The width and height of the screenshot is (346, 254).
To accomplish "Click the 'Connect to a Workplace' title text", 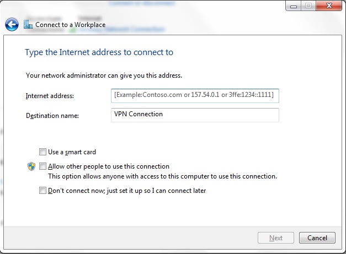I will (71, 25).
